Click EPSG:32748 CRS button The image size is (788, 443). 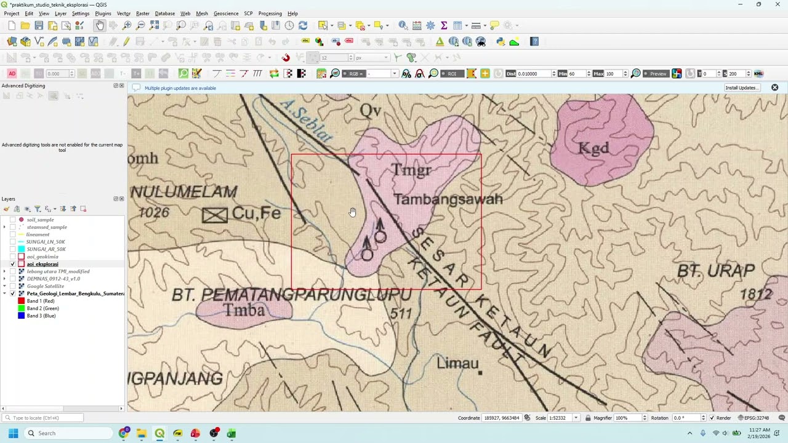coord(753,418)
